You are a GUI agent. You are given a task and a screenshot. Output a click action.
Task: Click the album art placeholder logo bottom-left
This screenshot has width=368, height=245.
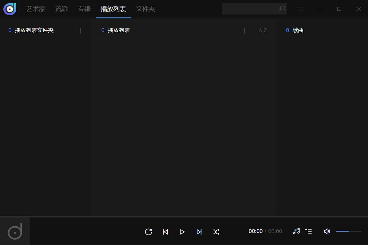[x=14, y=231]
